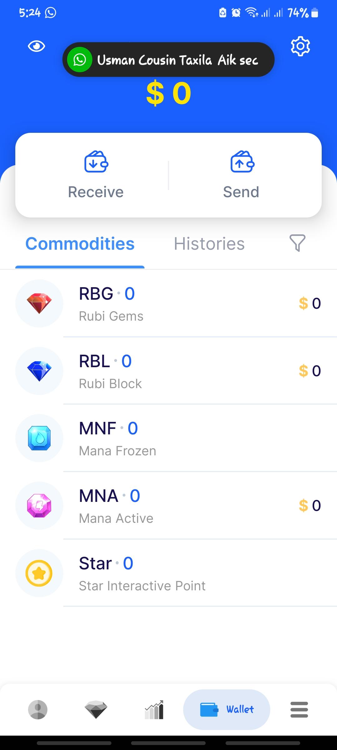Tap the WhatsApp notification from Usman Cousin
This screenshot has height=750, width=337.
168,60
